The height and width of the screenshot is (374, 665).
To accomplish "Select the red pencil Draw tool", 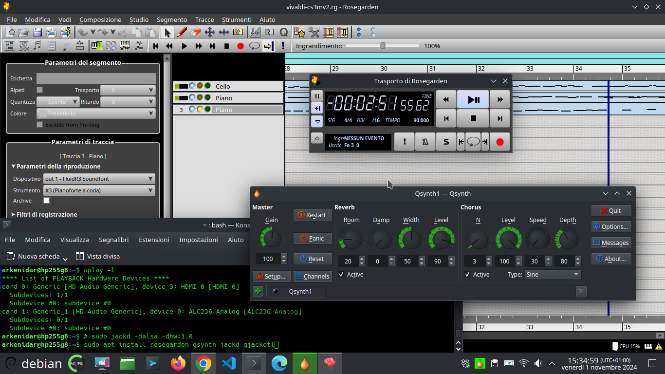I will [182, 33].
